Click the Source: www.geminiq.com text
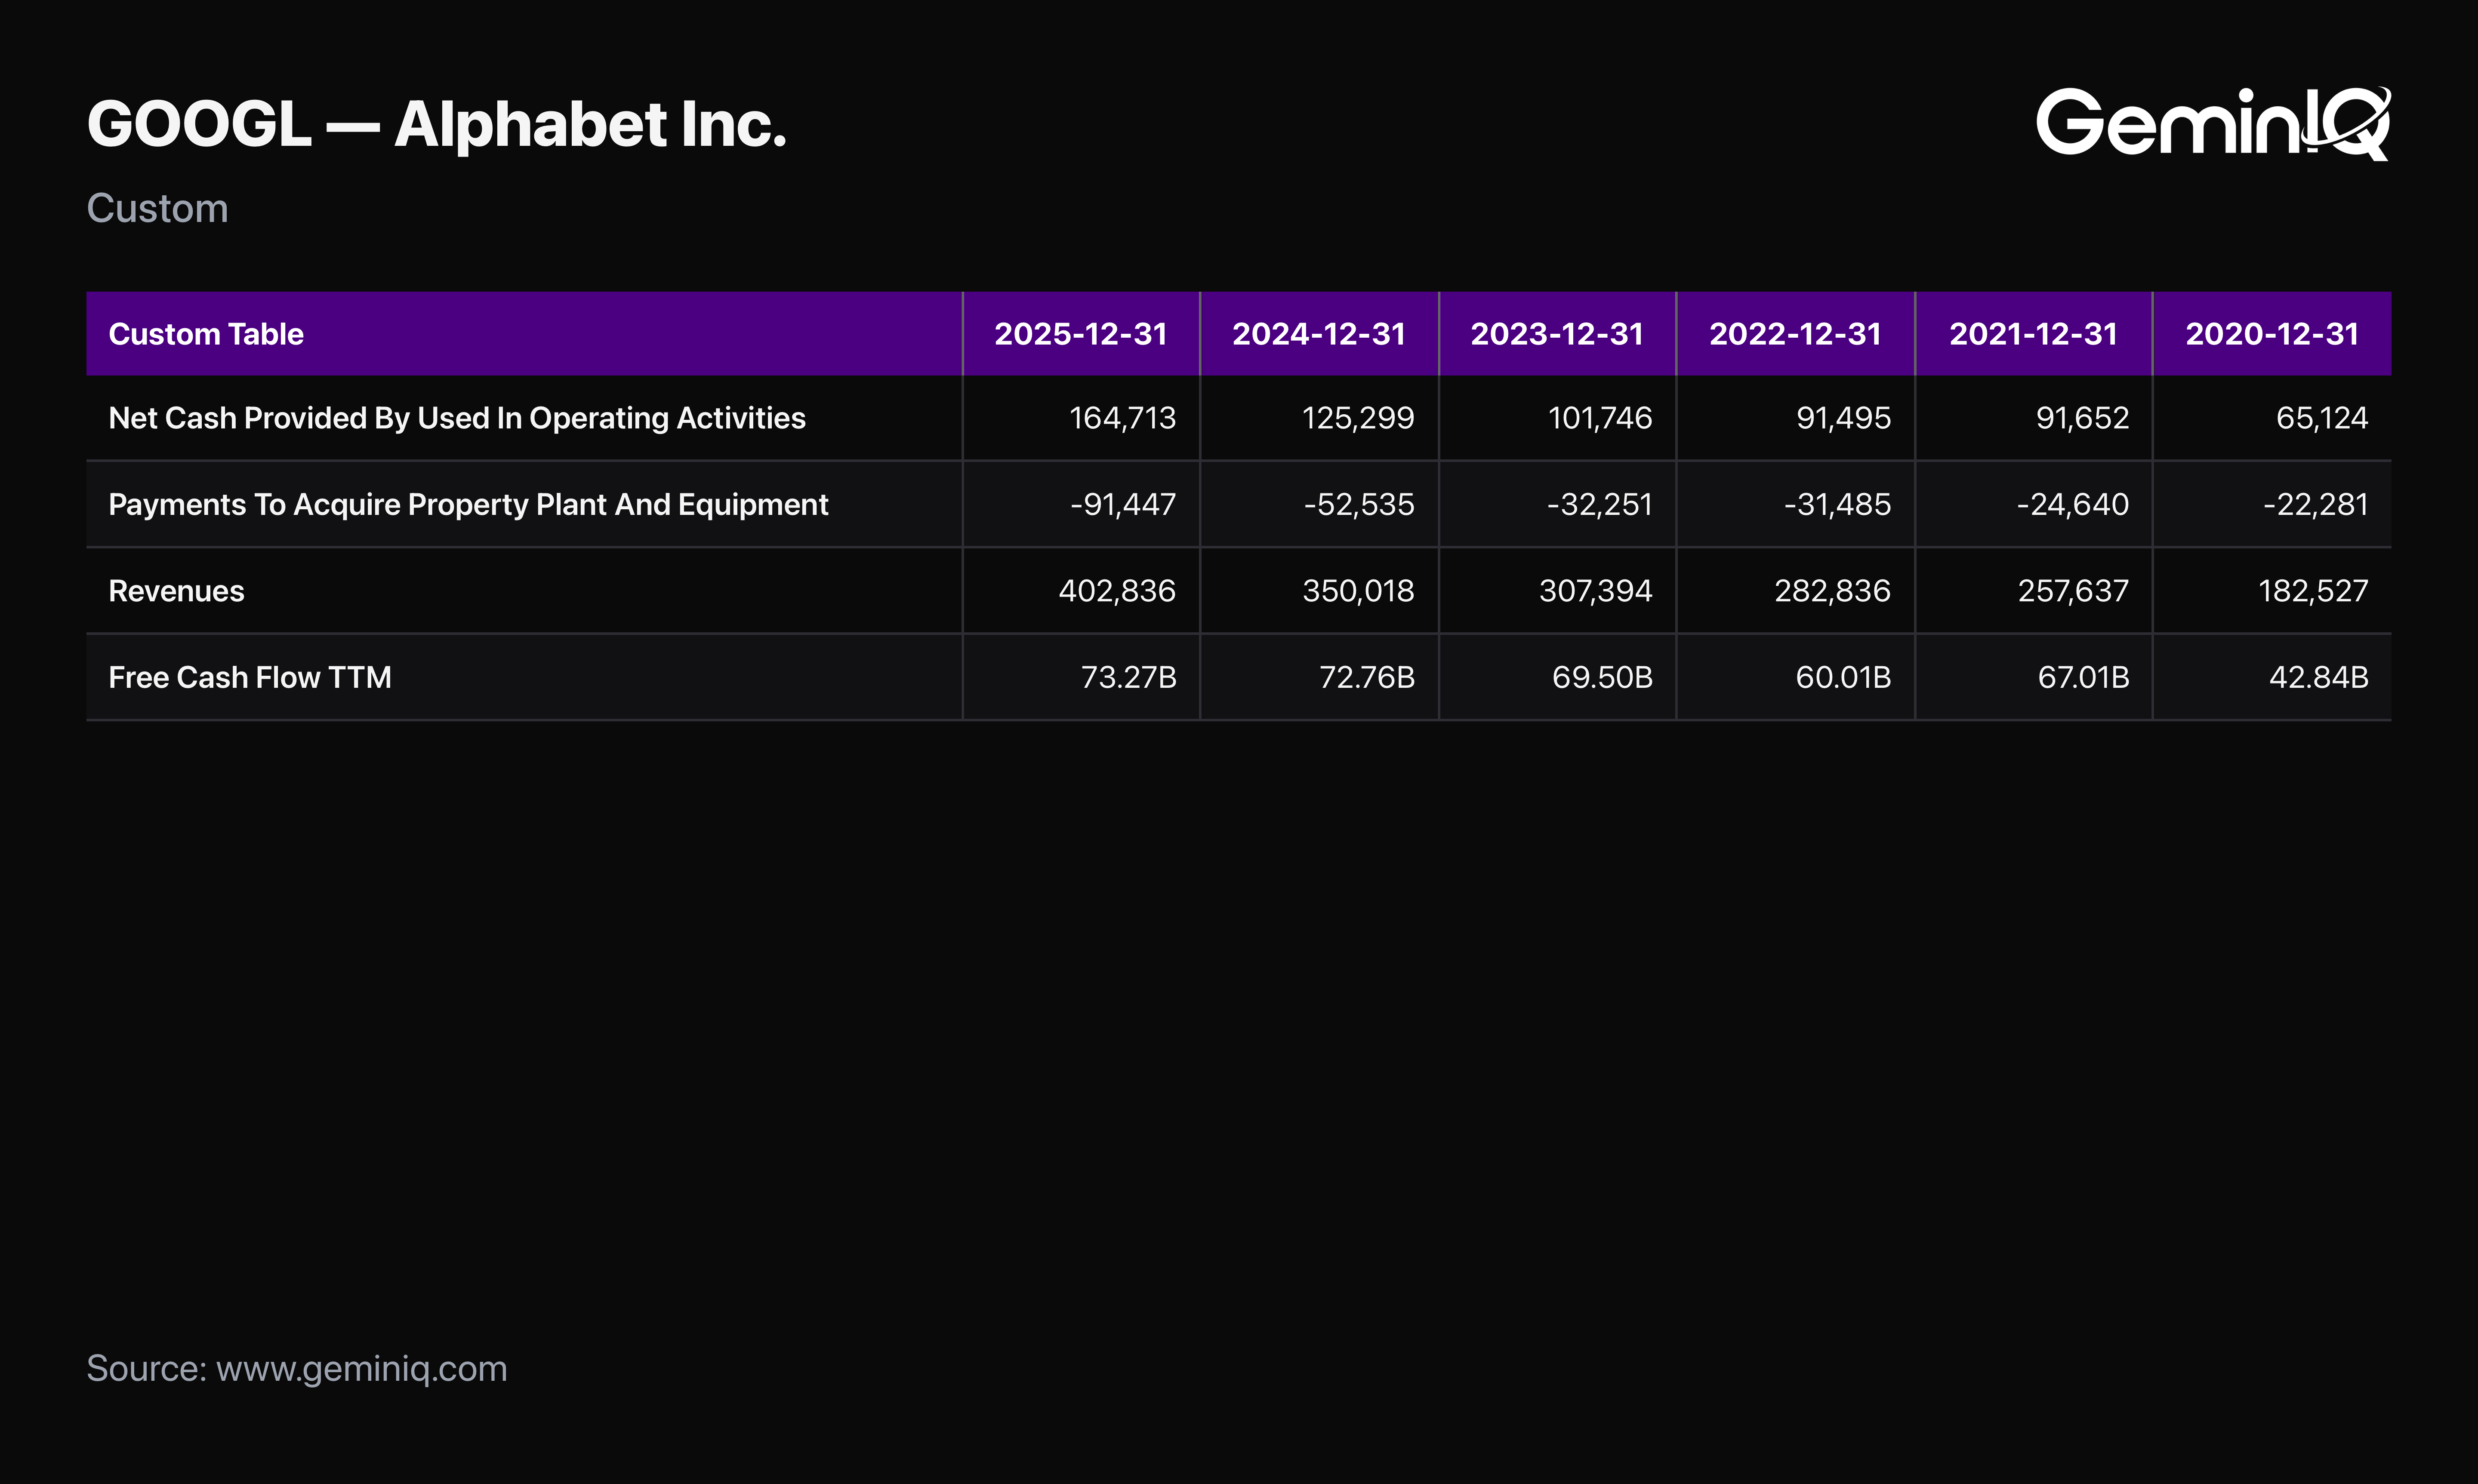The width and height of the screenshot is (2478, 1484). click(x=297, y=1369)
